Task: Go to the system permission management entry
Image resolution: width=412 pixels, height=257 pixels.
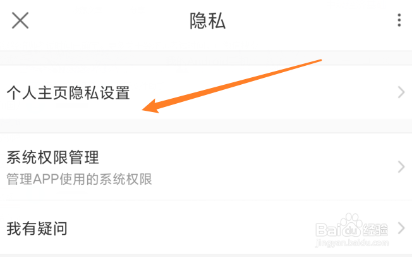Action: pos(206,166)
